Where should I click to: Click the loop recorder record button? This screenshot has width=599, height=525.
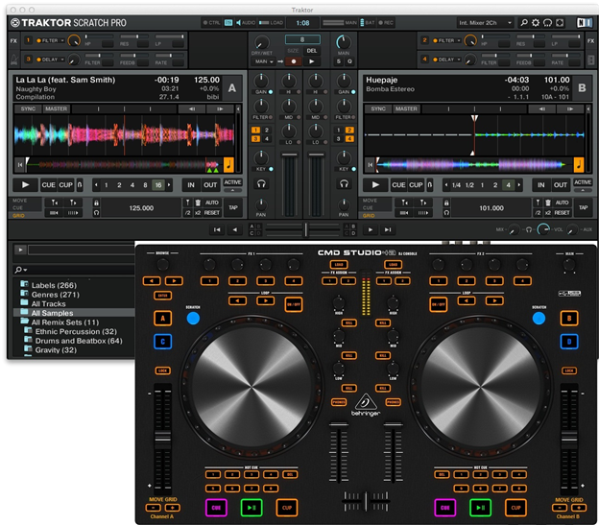point(294,61)
